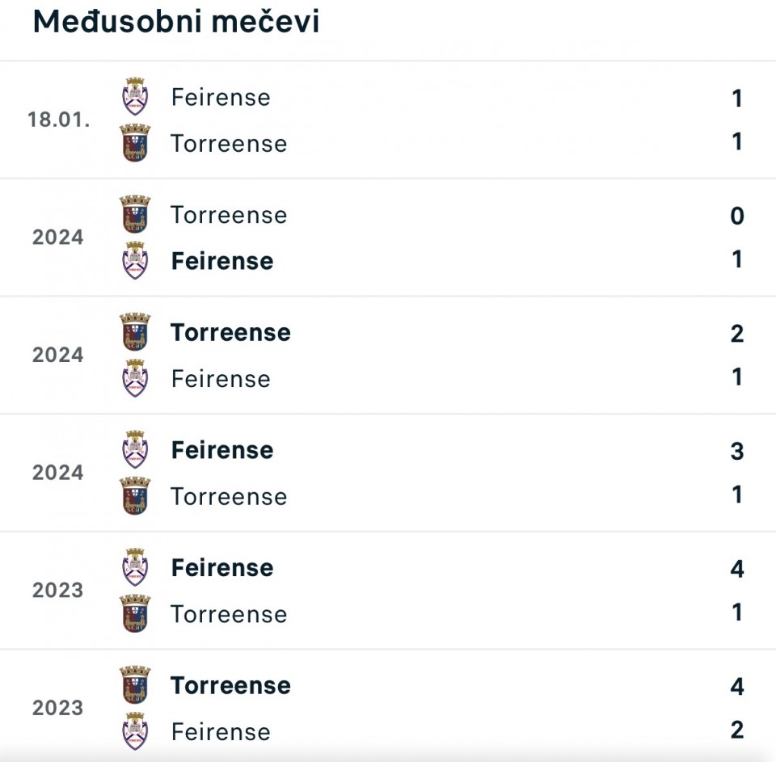The width and height of the screenshot is (776, 762).
Task: Select Torreense's crest in the 0–1 match
Action: [135, 215]
